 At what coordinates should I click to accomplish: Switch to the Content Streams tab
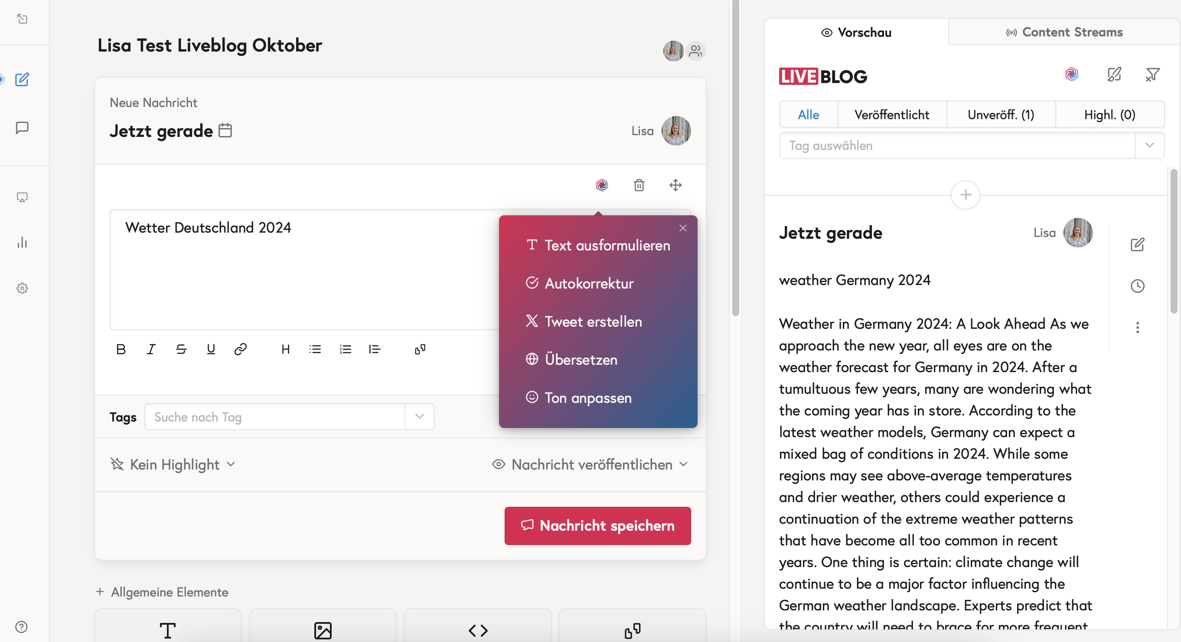click(1064, 32)
